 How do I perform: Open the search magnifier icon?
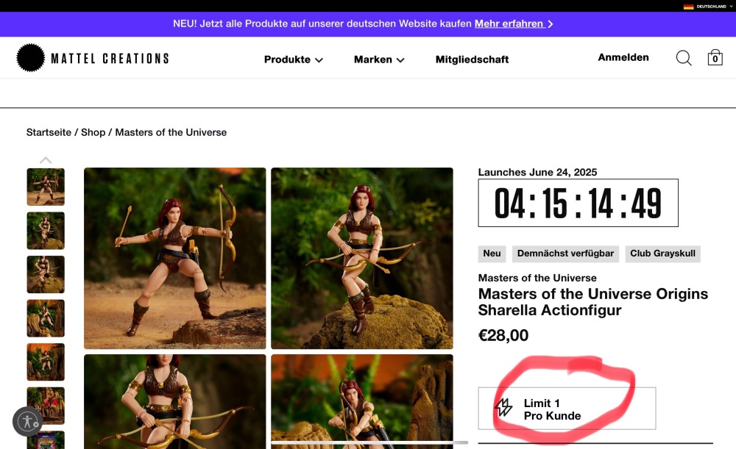point(684,58)
